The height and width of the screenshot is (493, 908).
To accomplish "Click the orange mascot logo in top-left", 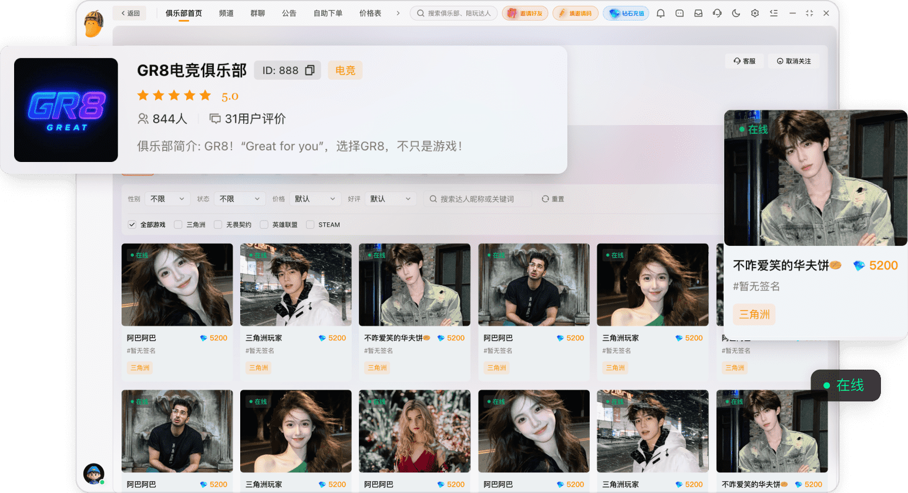I will pyautogui.click(x=94, y=23).
